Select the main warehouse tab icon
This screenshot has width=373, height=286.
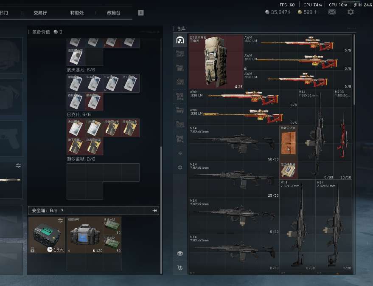click(x=180, y=40)
